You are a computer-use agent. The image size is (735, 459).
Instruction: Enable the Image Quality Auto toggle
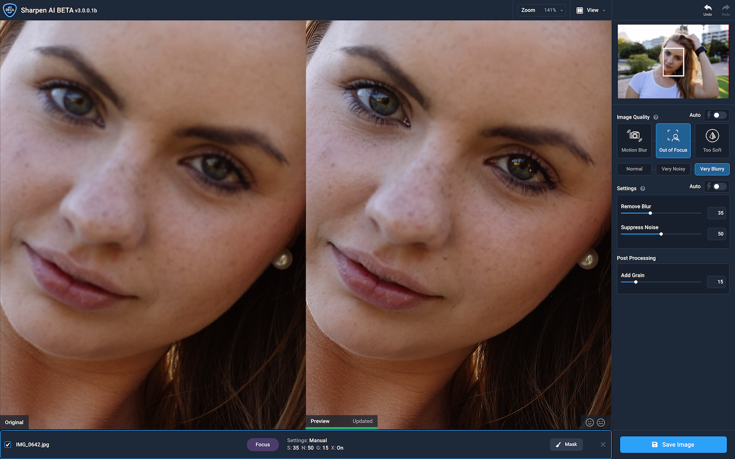[719, 115]
